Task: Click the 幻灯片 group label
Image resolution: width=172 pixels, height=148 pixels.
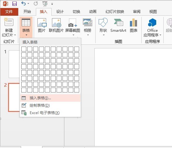Action: click(x=9, y=42)
